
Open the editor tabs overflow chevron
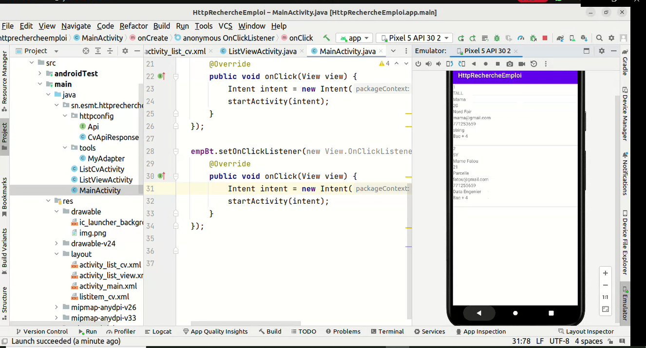pos(393,51)
